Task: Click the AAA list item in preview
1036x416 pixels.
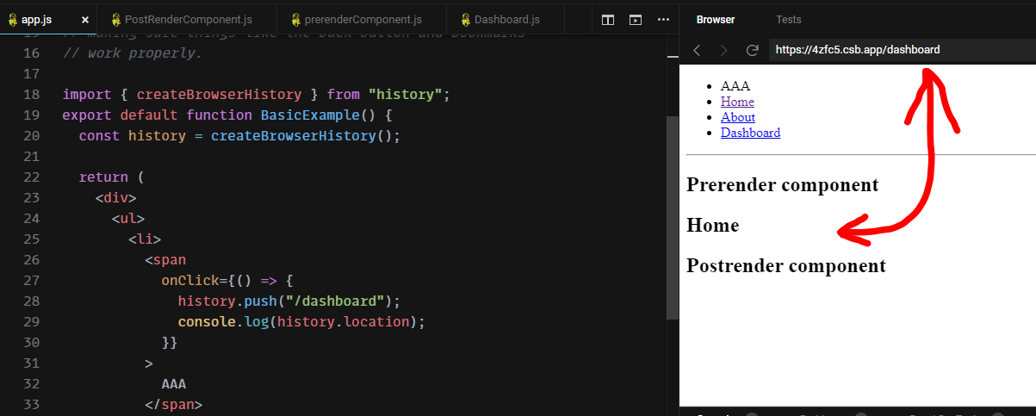Action: coord(735,86)
